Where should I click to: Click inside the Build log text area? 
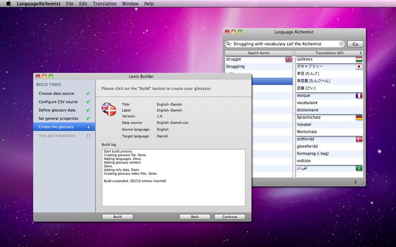[174, 177]
